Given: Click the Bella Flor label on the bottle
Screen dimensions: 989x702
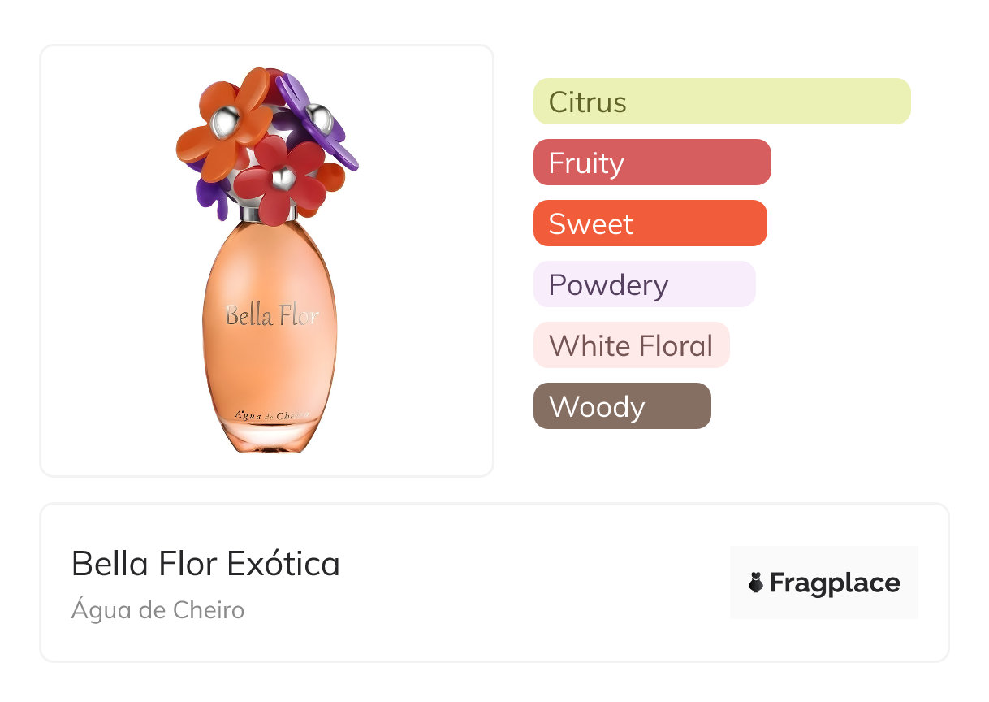Looking at the screenshot, I should coord(271,315).
